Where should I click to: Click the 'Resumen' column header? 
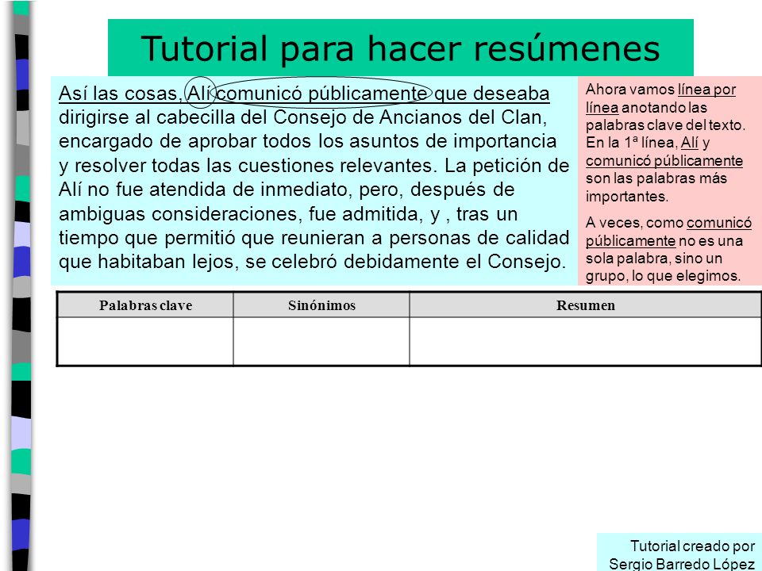pos(585,305)
